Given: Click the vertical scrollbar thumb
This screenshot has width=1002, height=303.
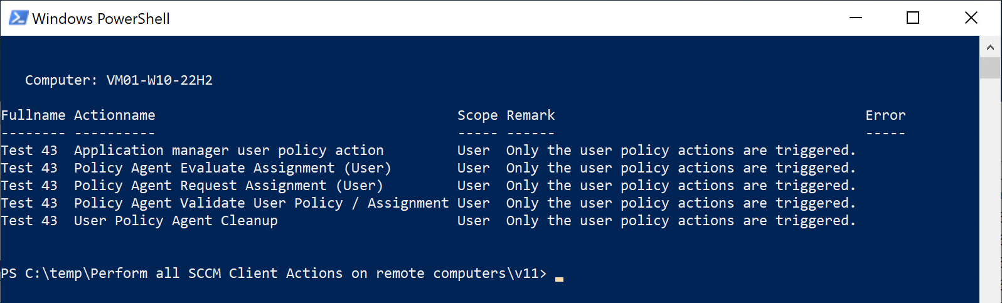Looking at the screenshot, I should pyautogui.click(x=990, y=68).
